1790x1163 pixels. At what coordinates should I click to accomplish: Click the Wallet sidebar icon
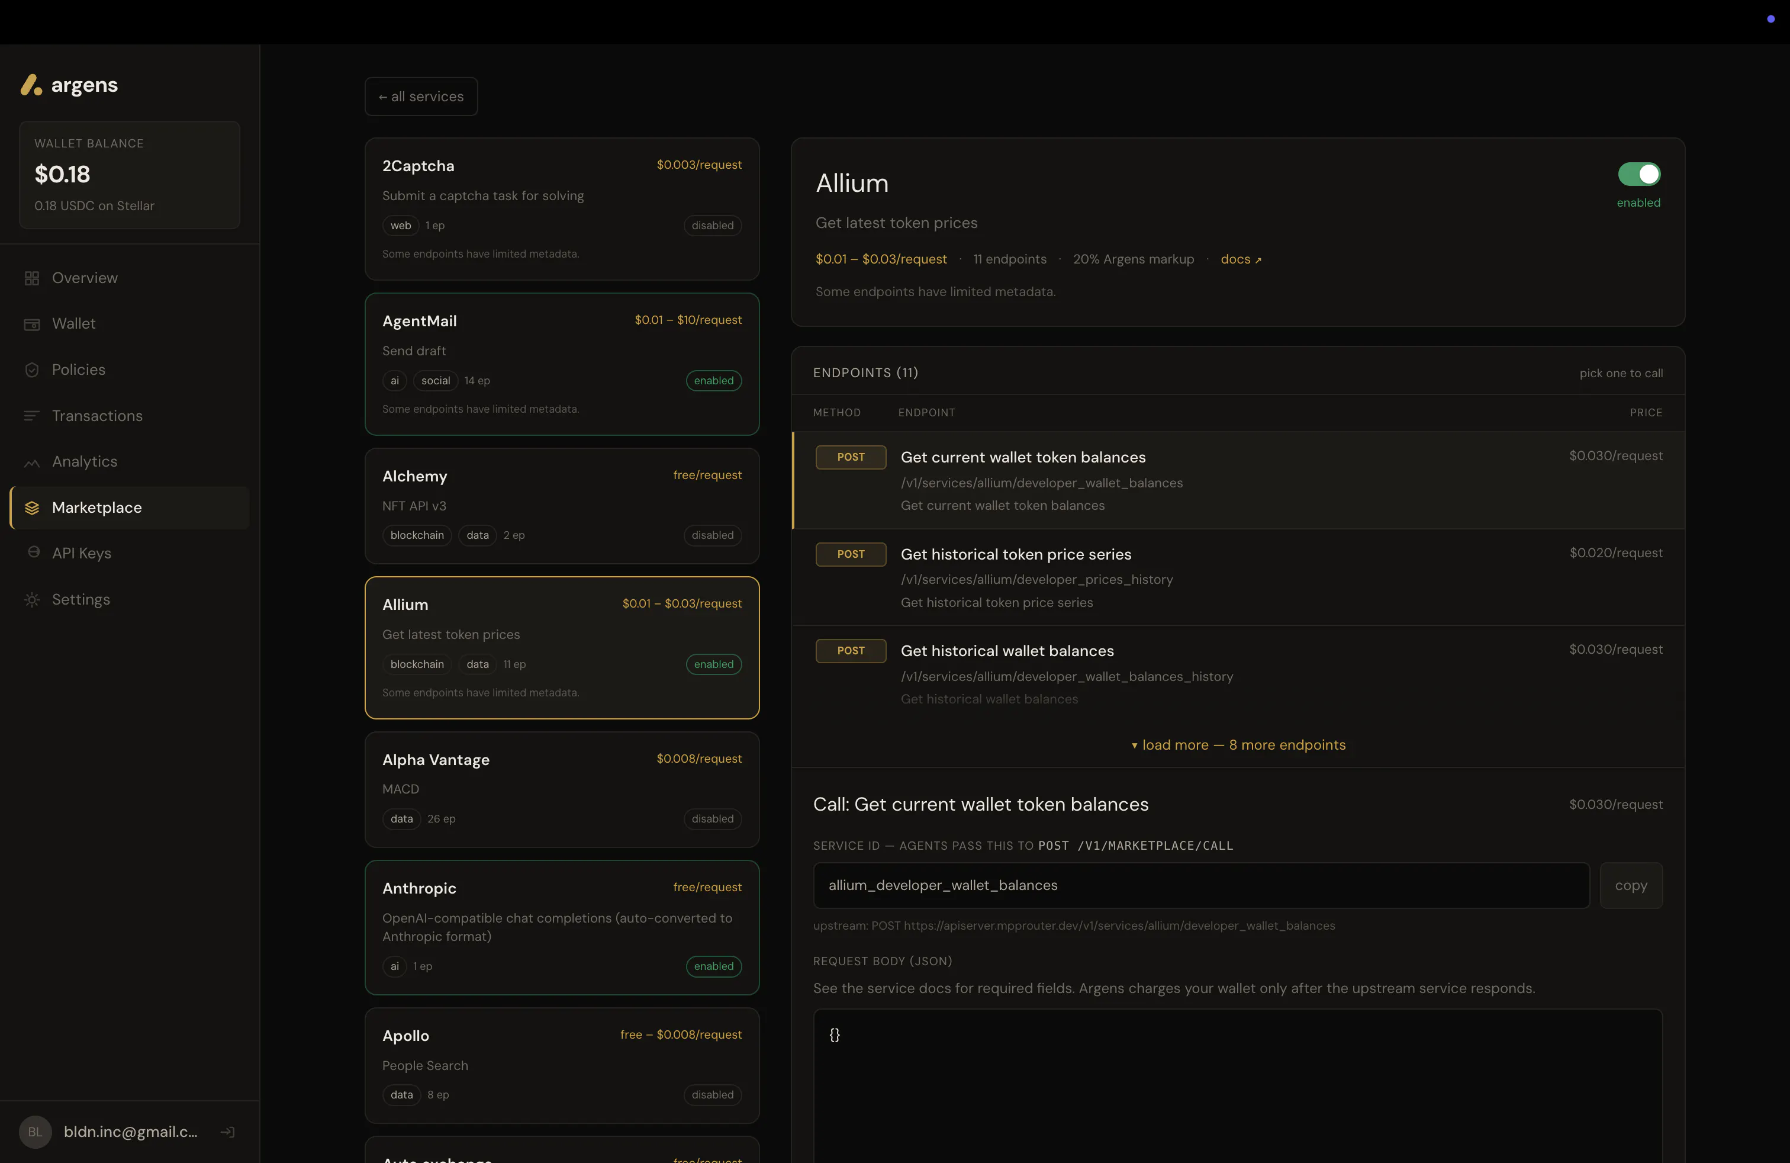(31, 325)
